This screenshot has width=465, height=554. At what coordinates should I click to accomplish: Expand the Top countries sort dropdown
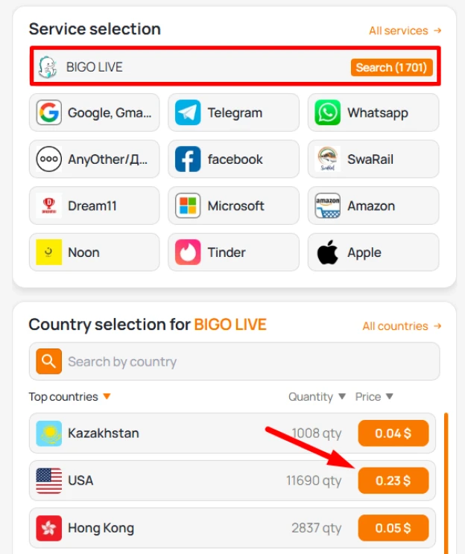pyautogui.click(x=69, y=397)
